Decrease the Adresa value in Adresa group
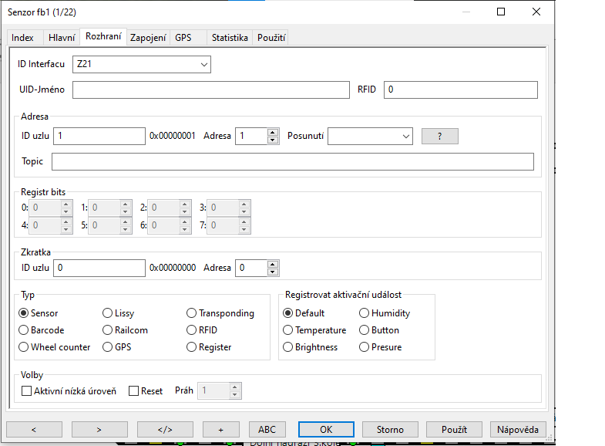Screen dimensions: 605x446 (x=273, y=140)
